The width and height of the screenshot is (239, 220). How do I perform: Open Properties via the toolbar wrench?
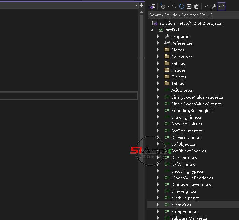pyautogui.click(x=214, y=6)
